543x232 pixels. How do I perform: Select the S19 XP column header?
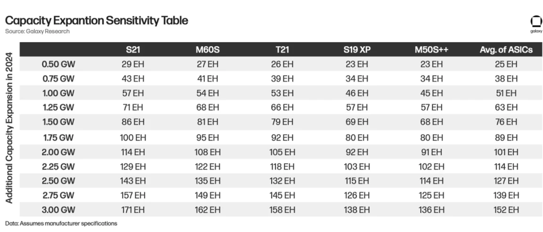click(x=357, y=50)
